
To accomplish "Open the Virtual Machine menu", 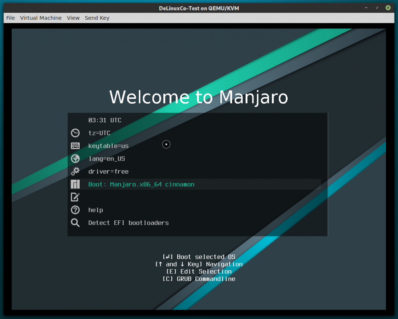I will [x=40, y=18].
